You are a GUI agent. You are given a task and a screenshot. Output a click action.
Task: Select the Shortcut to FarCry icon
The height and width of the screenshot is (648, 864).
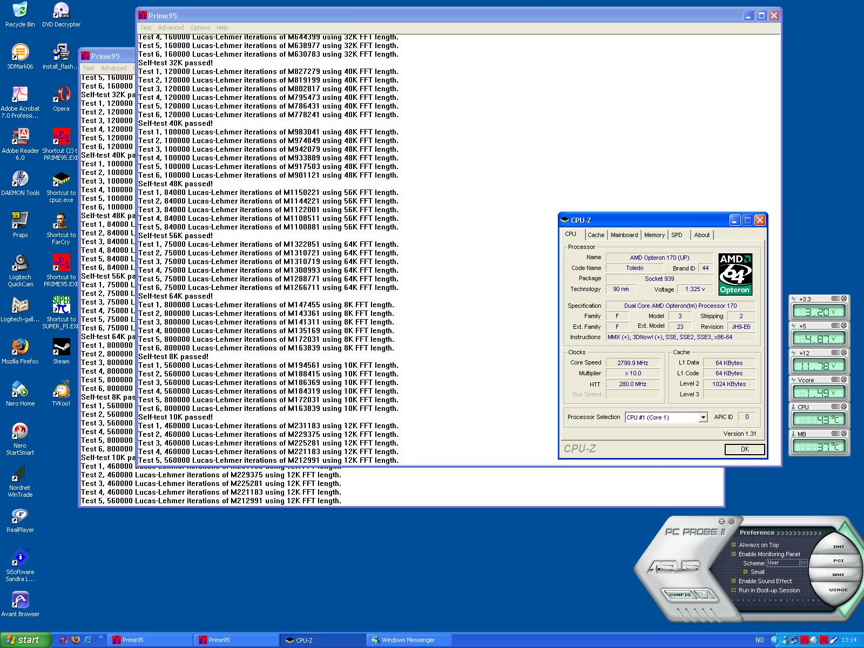61,229
